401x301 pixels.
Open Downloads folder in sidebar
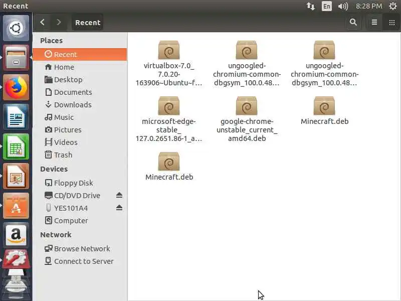(80, 105)
